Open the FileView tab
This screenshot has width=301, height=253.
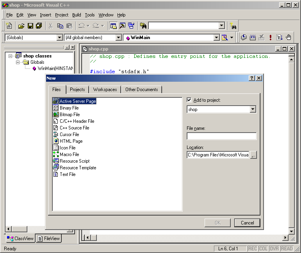pos(49,239)
